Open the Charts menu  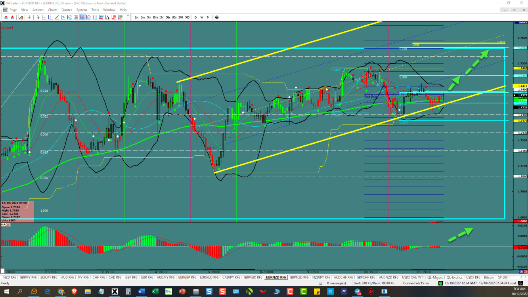pos(52,10)
